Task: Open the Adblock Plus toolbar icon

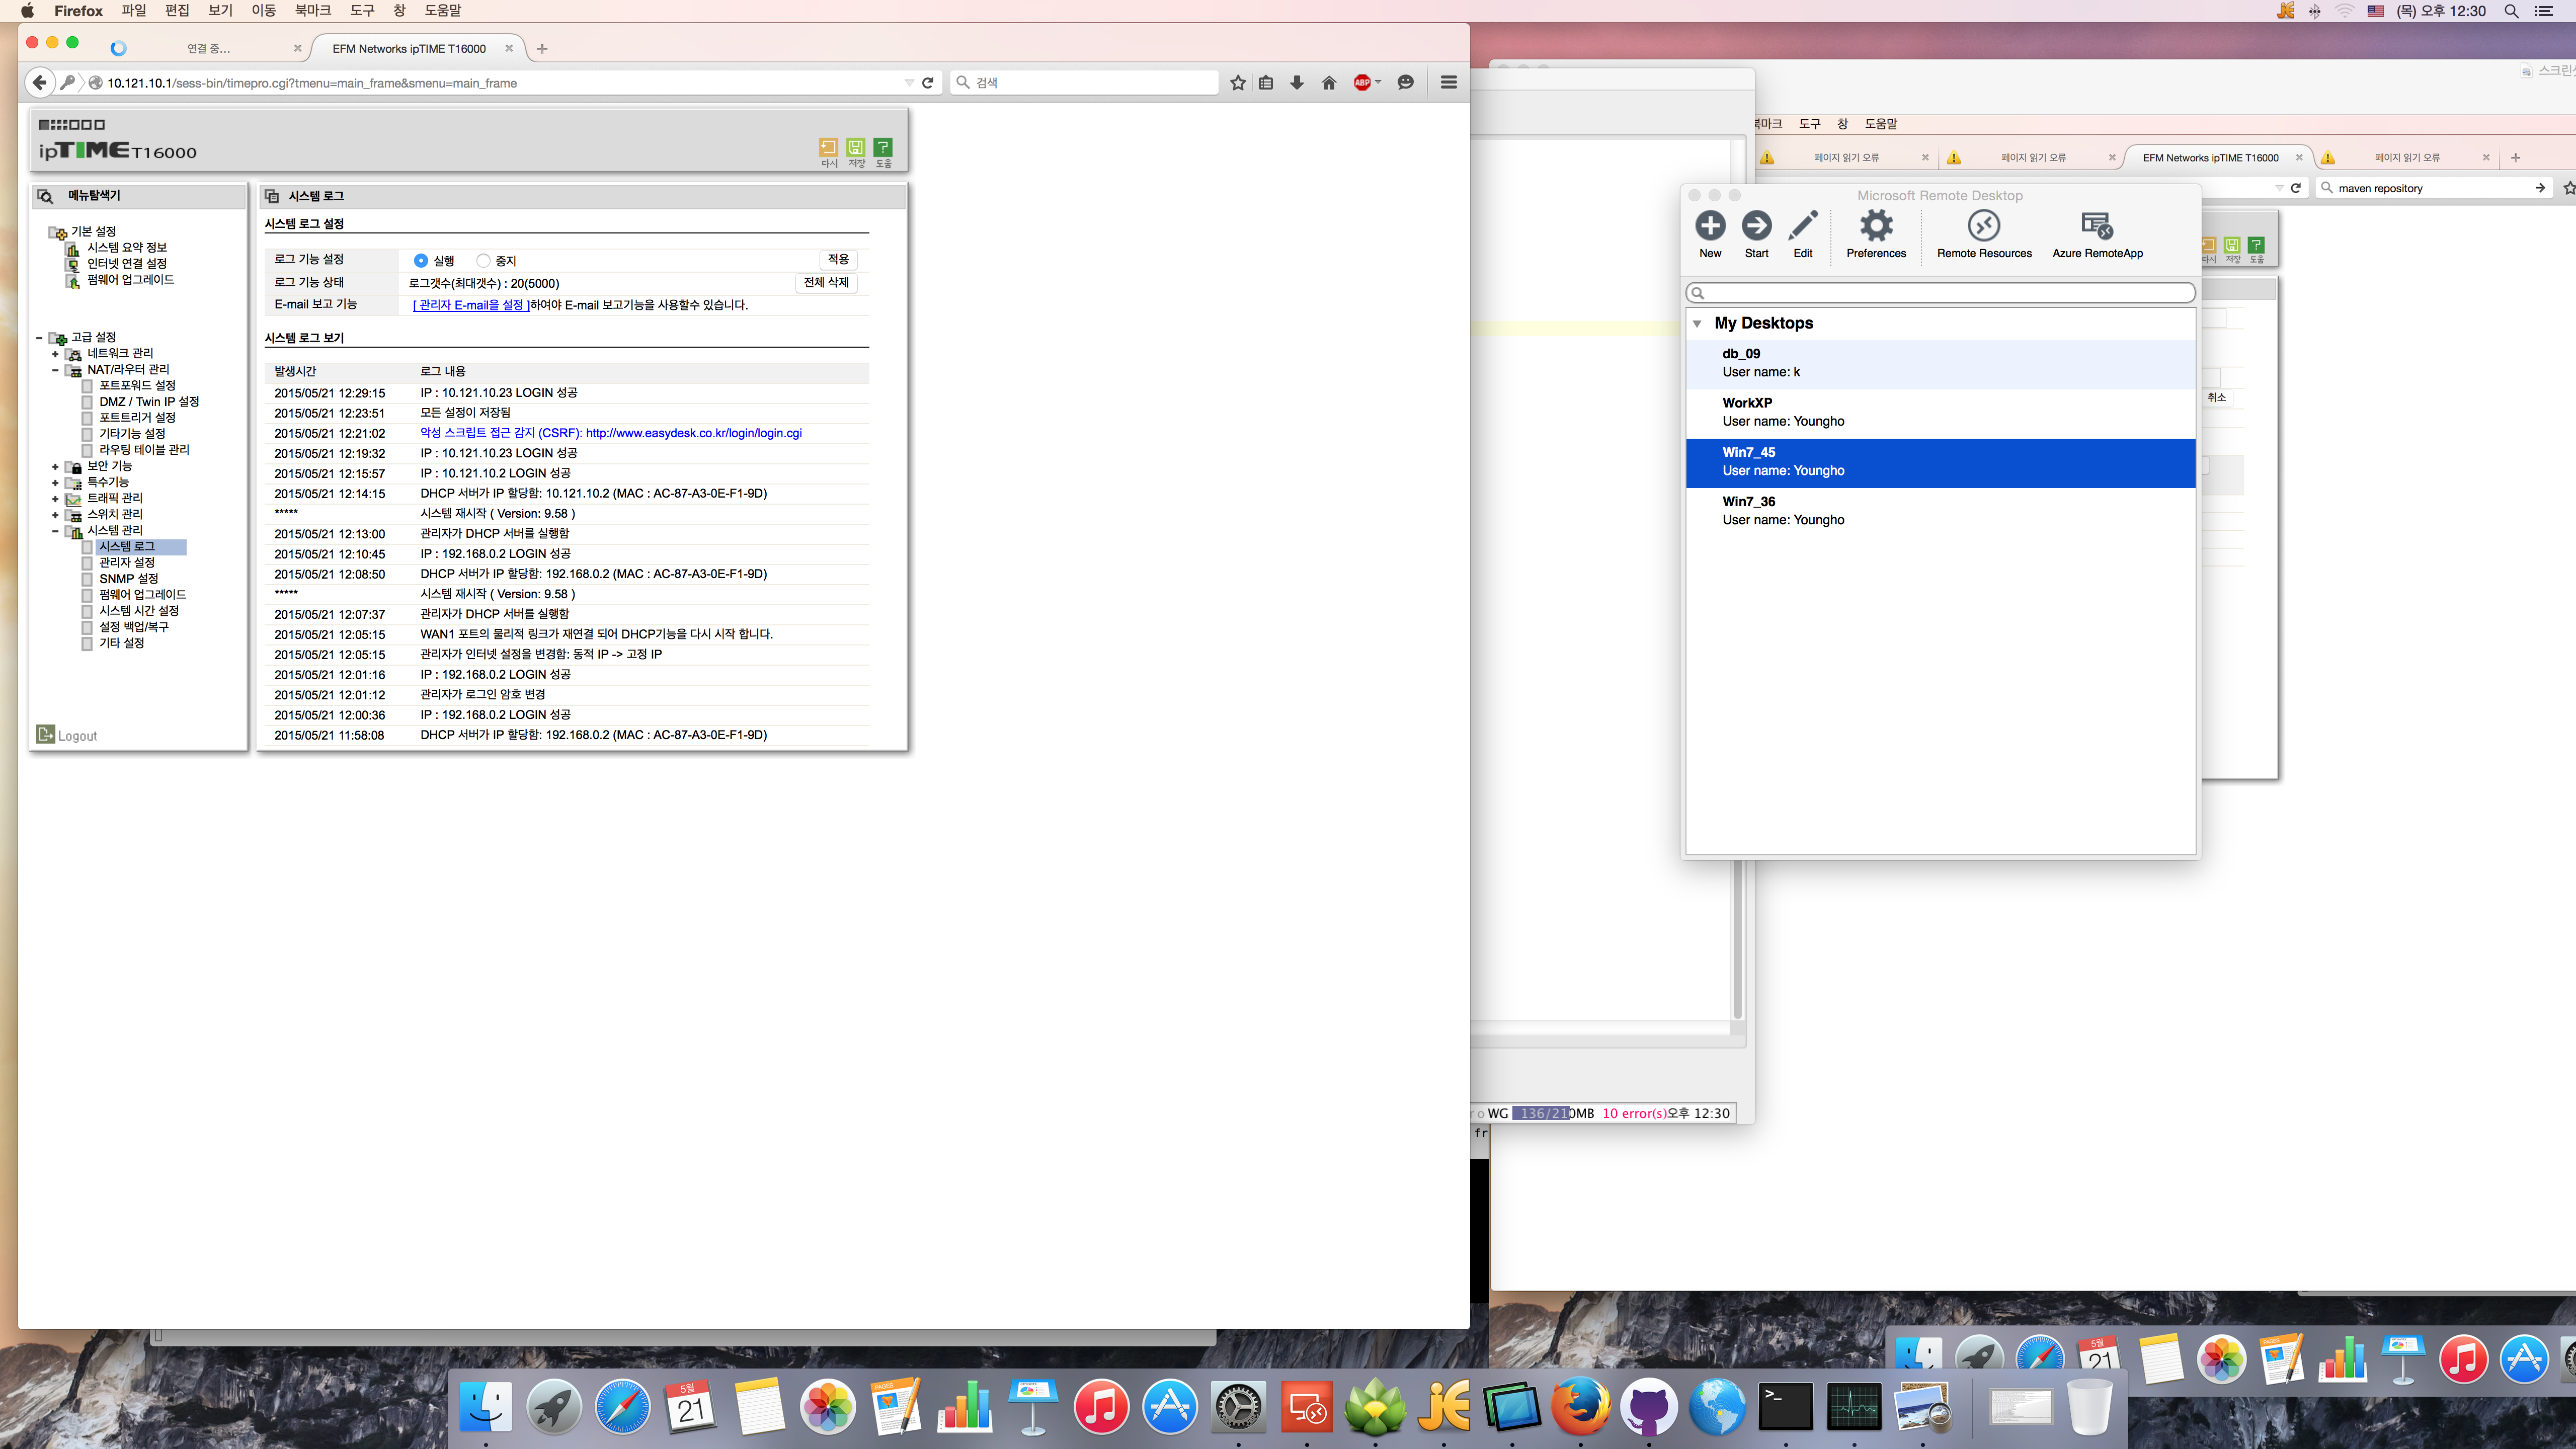Action: [x=1362, y=83]
